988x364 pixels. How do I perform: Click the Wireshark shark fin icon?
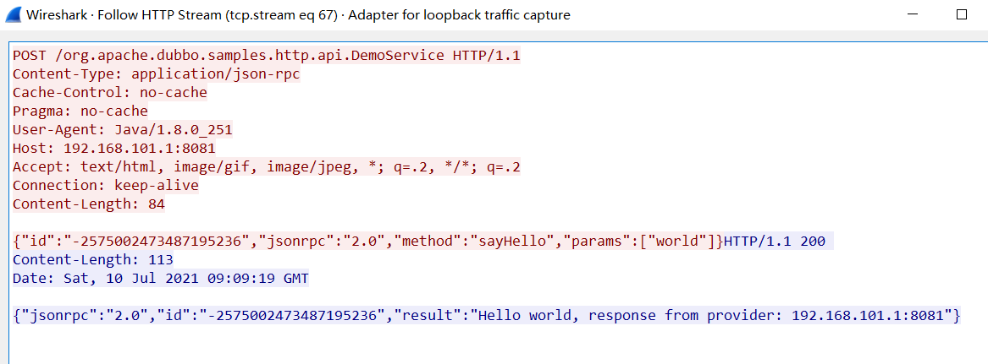tap(12, 14)
